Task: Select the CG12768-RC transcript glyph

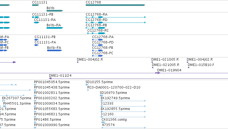Action: click(x=96, y=33)
